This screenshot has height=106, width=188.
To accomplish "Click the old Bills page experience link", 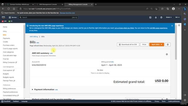I will pos(159,28).
